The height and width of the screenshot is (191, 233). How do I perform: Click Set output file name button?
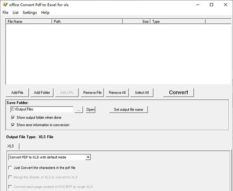129,110
